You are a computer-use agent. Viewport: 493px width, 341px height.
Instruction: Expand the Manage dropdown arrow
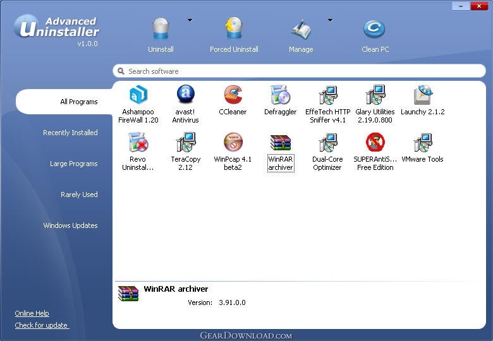click(x=330, y=20)
